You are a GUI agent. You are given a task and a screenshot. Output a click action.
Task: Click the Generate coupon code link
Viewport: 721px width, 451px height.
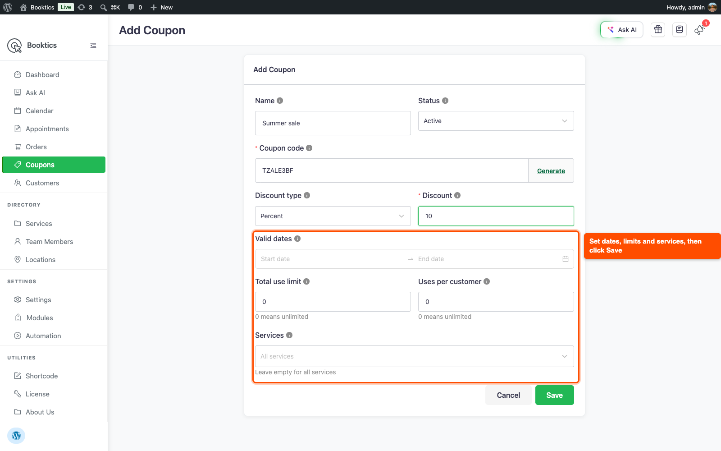coord(551,171)
